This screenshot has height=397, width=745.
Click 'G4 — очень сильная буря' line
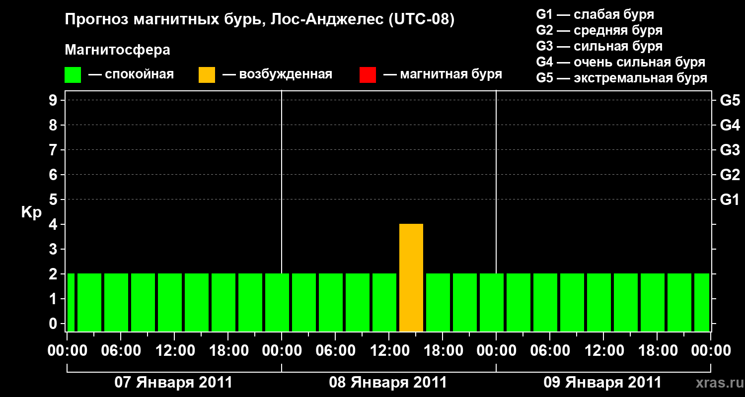[x=621, y=62]
